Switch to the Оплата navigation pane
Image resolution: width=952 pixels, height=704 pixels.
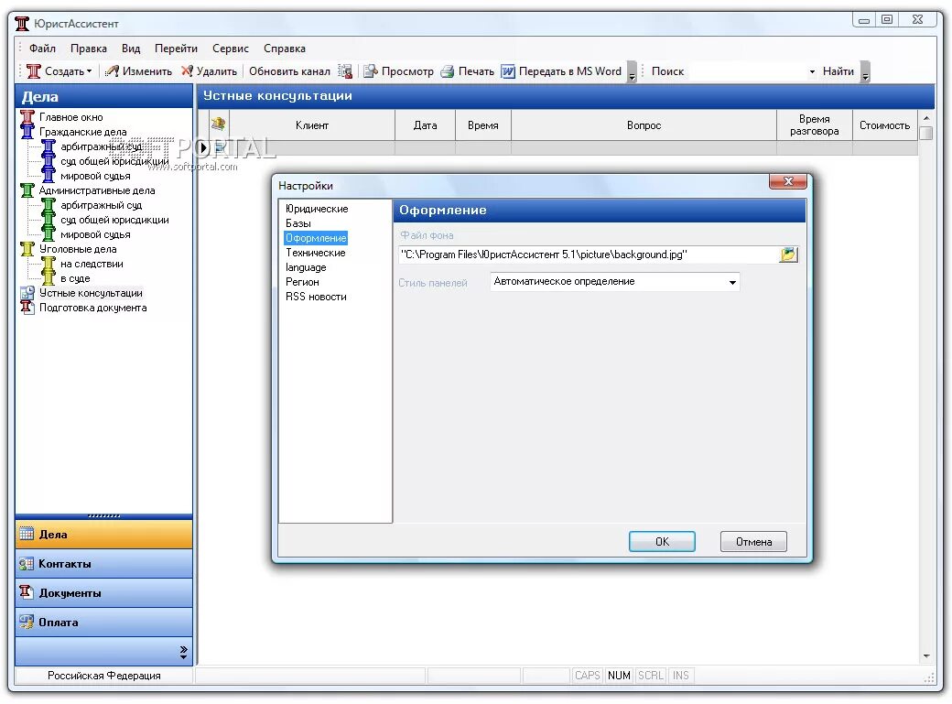pos(103,622)
